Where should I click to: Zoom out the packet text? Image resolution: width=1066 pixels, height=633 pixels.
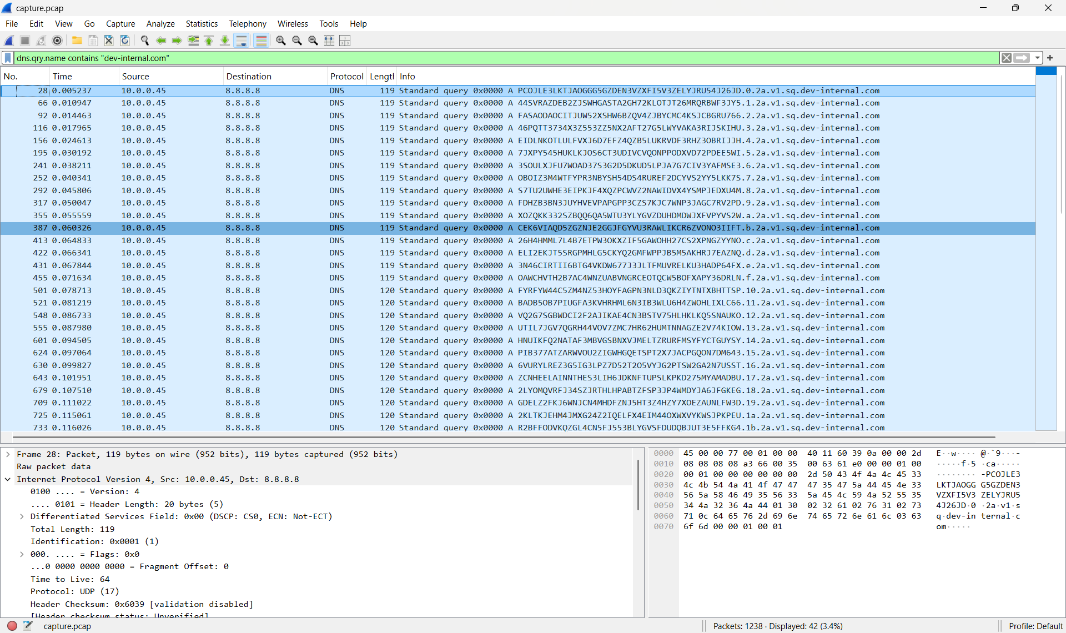click(297, 41)
